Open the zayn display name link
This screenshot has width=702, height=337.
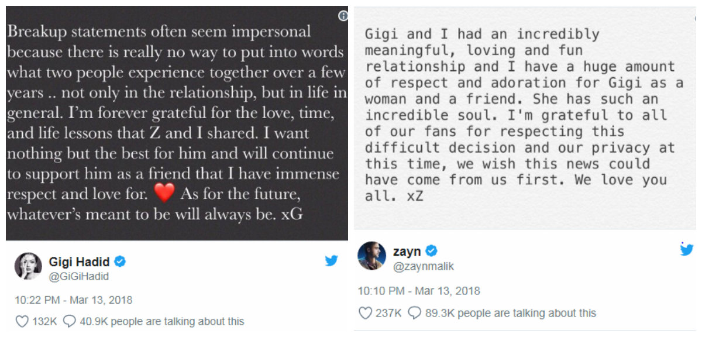pos(407,252)
